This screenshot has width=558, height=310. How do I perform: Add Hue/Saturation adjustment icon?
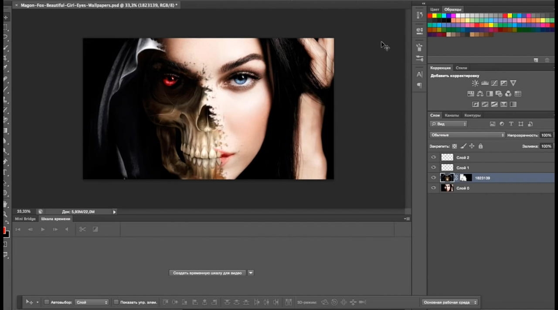[471, 94]
